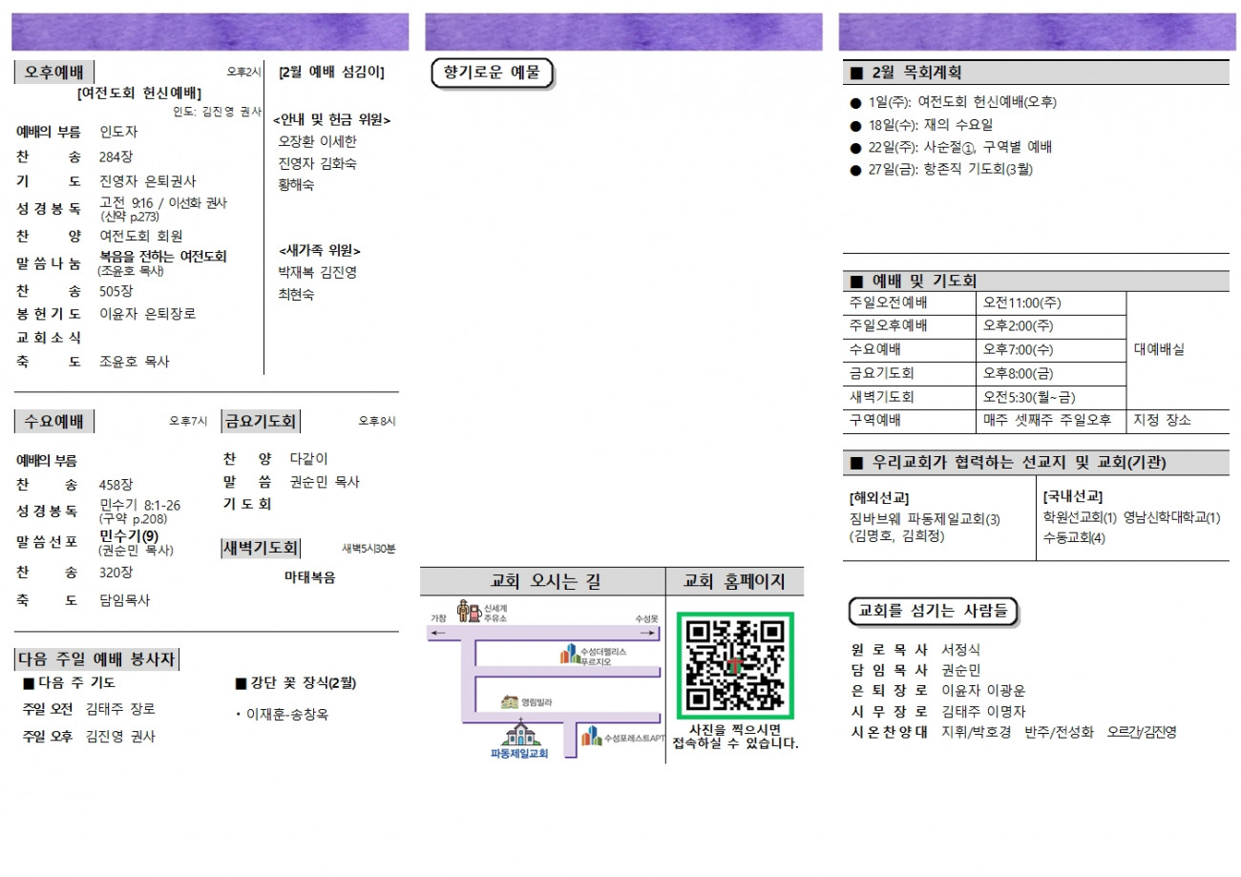1241x877 pixels.
Task: Click the 다음 주일 예배 봉사자 header
Action: tap(97, 659)
